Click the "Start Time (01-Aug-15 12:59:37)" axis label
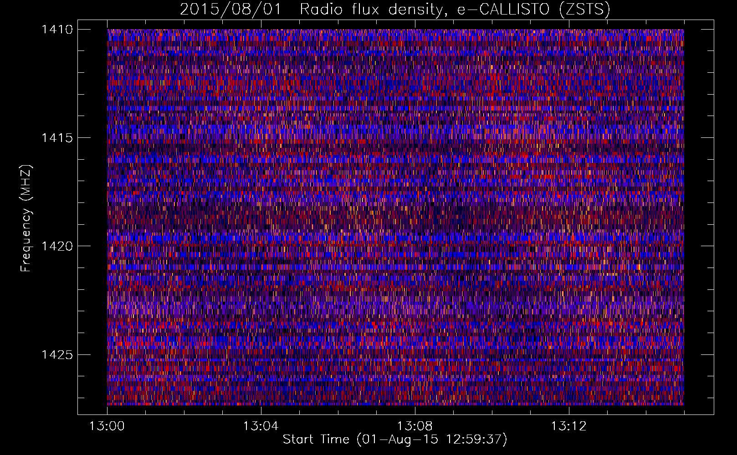Screen dimensions: 737x455 [x=395, y=440]
